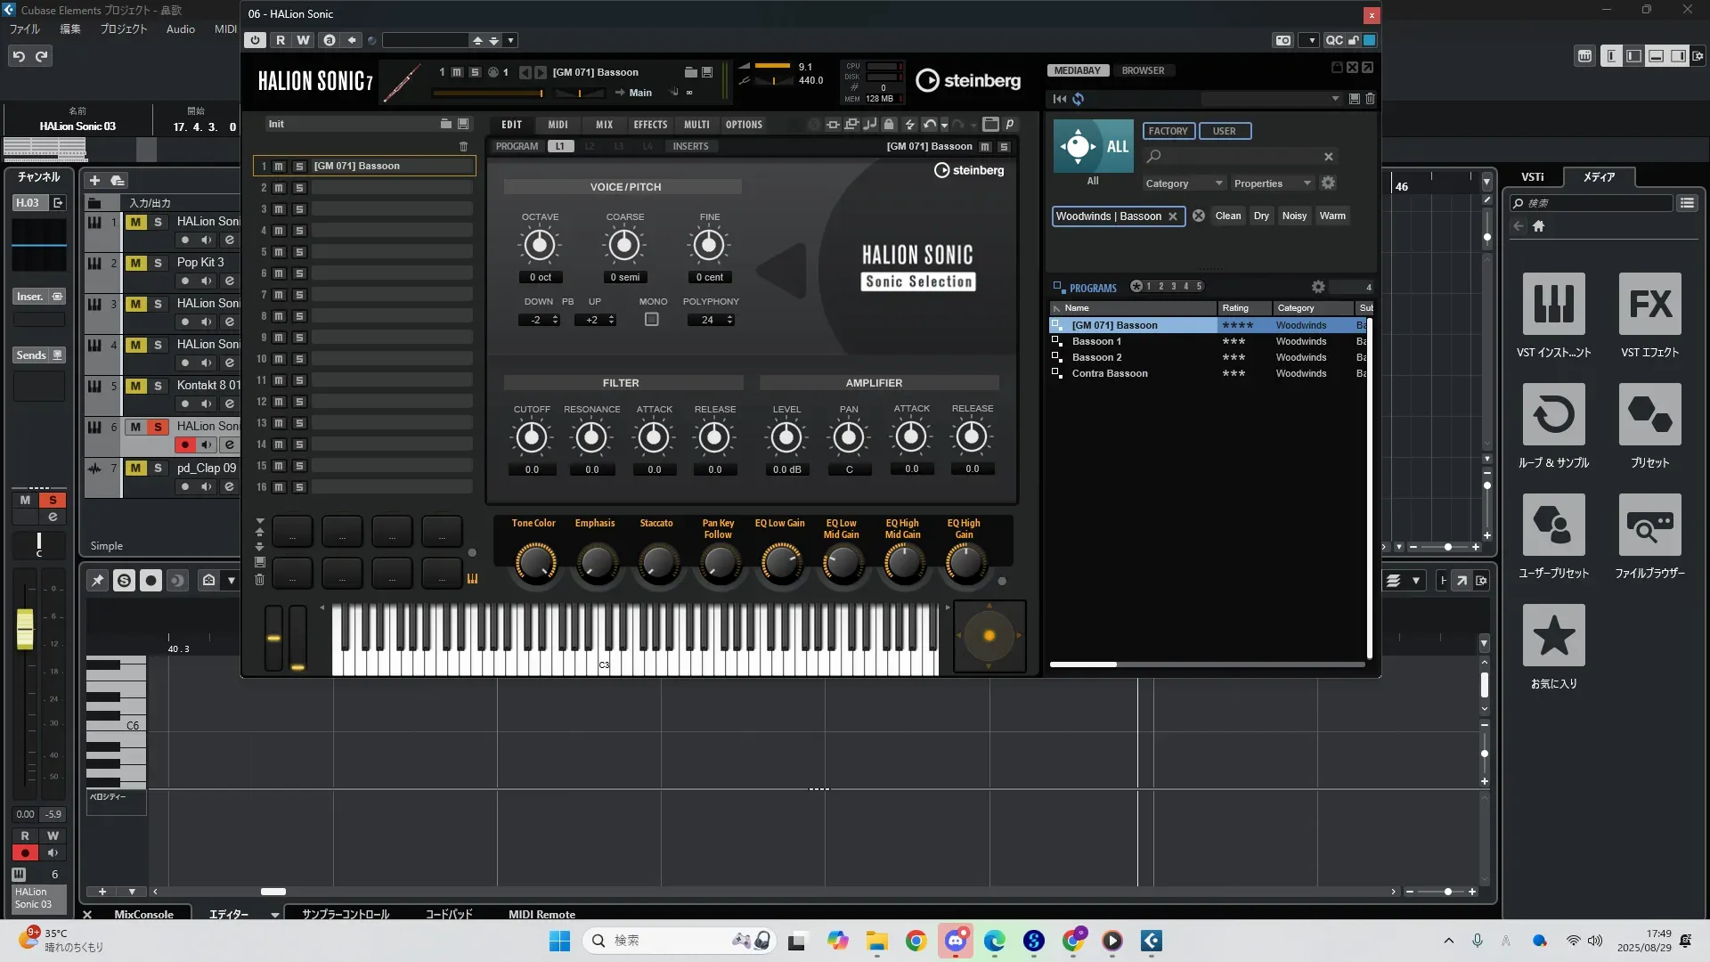Open the plugin preset name dropdown arrow
The width and height of the screenshot is (1710, 962).
pos(510,40)
